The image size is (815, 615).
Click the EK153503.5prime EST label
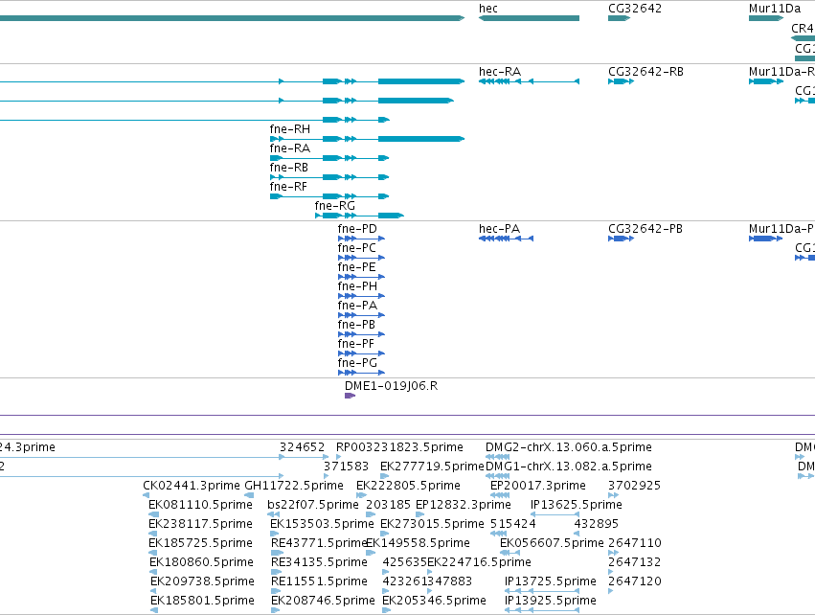pyautogui.click(x=322, y=525)
